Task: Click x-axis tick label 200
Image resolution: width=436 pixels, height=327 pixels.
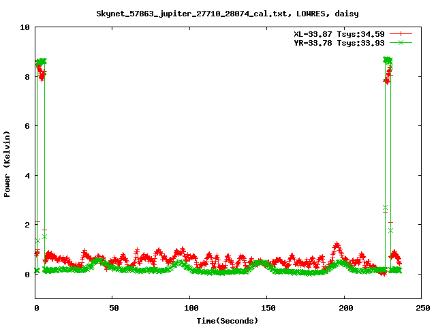Action: (x=345, y=308)
